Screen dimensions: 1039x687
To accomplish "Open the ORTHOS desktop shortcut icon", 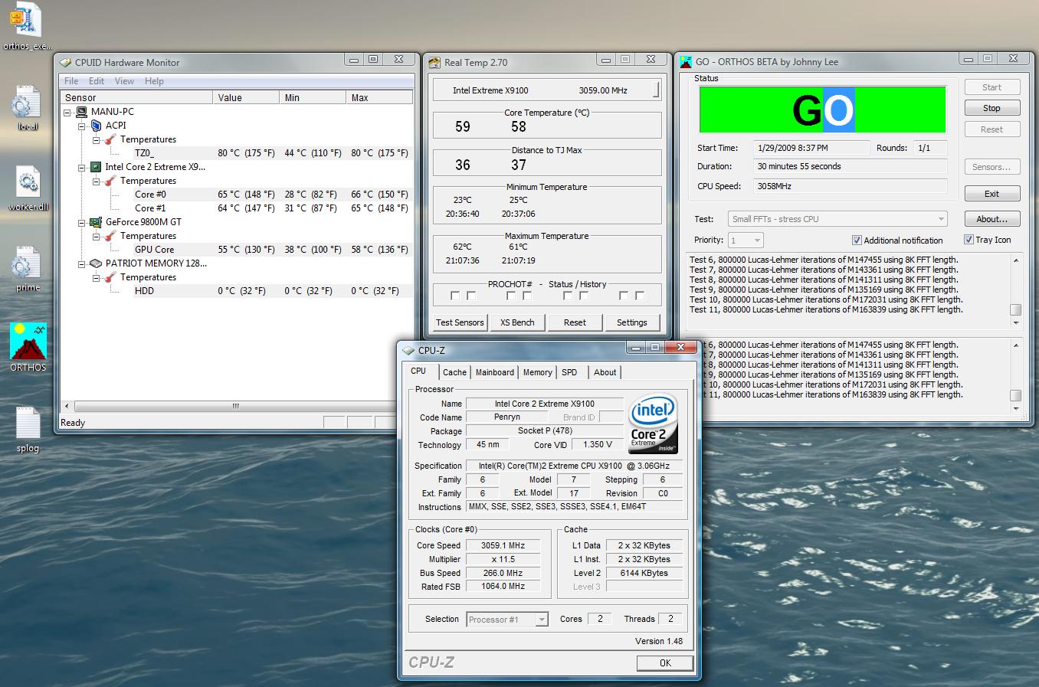I will coord(28,342).
